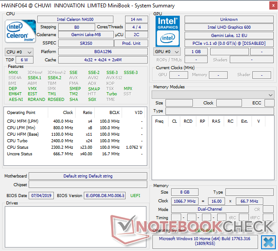Click the TDP value 6 W
278x251 pixels.
click(24, 60)
